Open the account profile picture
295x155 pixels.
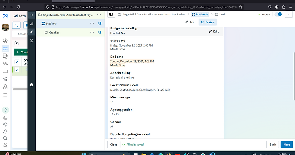pos(5,28)
